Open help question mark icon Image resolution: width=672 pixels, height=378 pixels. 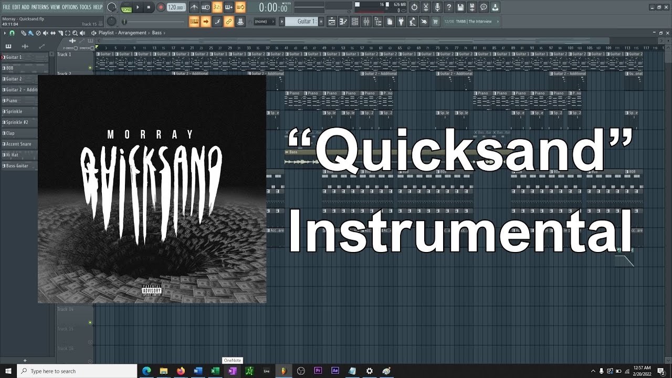pyautogui.click(x=449, y=7)
